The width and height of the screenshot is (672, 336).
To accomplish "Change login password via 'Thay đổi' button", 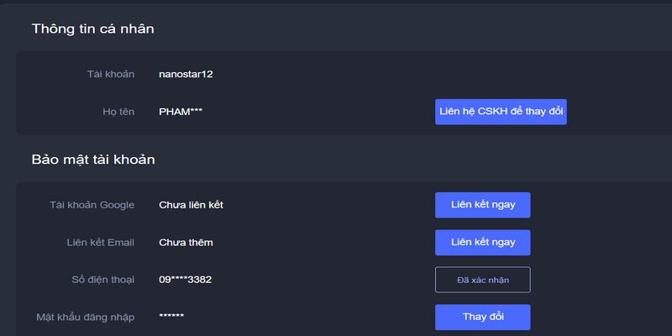I will point(482,317).
